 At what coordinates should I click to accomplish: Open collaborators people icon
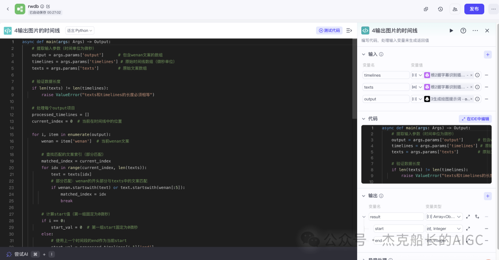[455, 9]
